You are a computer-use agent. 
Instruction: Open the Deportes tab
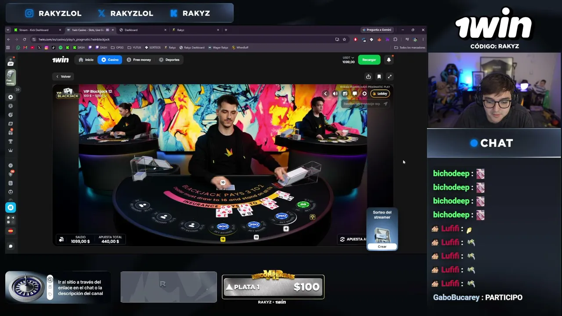coord(169,60)
